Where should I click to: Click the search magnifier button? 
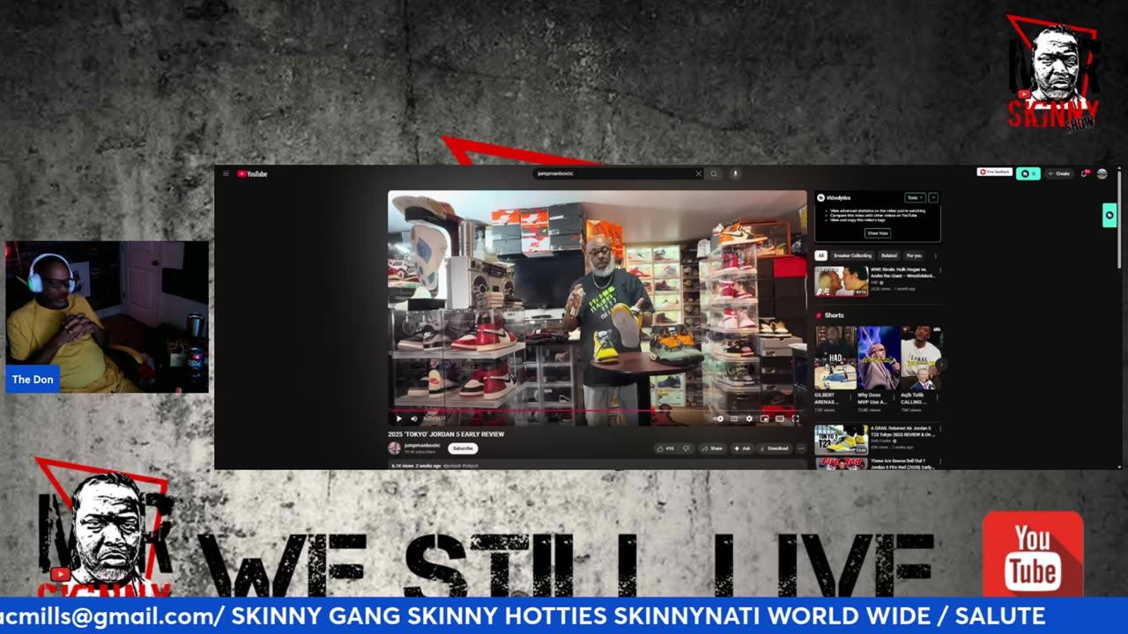[x=714, y=173]
